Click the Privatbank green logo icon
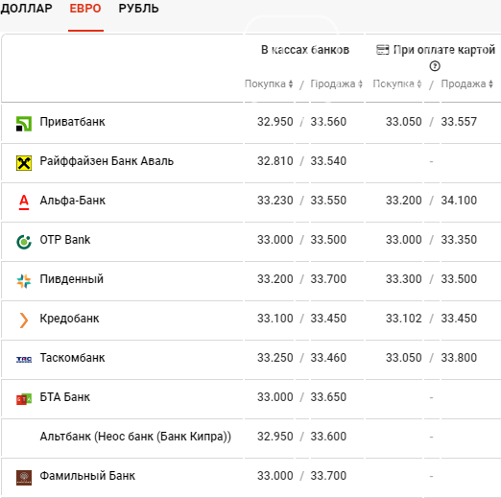The height and width of the screenshot is (498, 501). pos(24,124)
